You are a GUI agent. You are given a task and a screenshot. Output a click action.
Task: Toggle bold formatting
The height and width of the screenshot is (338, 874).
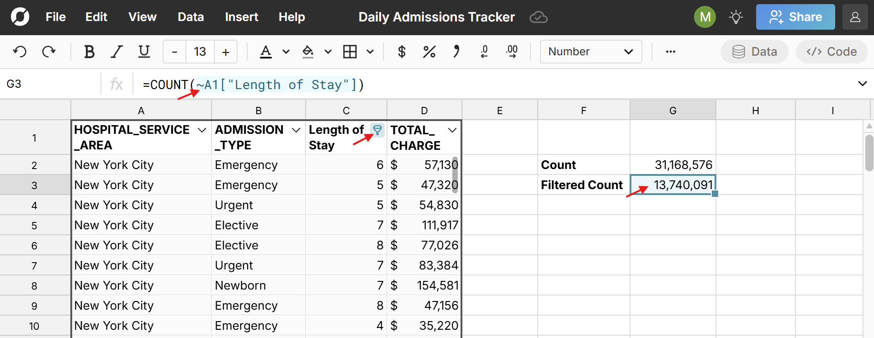pyautogui.click(x=89, y=52)
